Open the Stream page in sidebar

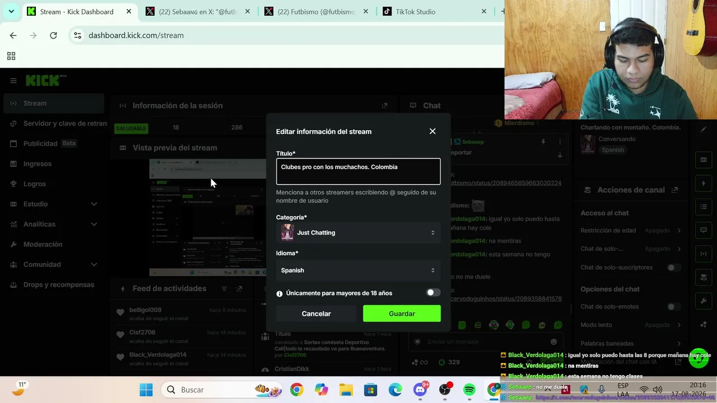click(54, 103)
